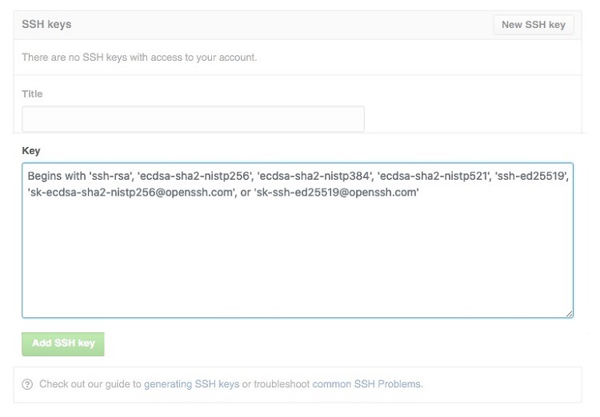Viewport: 600px width, 417px height.
Task: Click the Key textarea resize grip
Action: (x=569, y=313)
